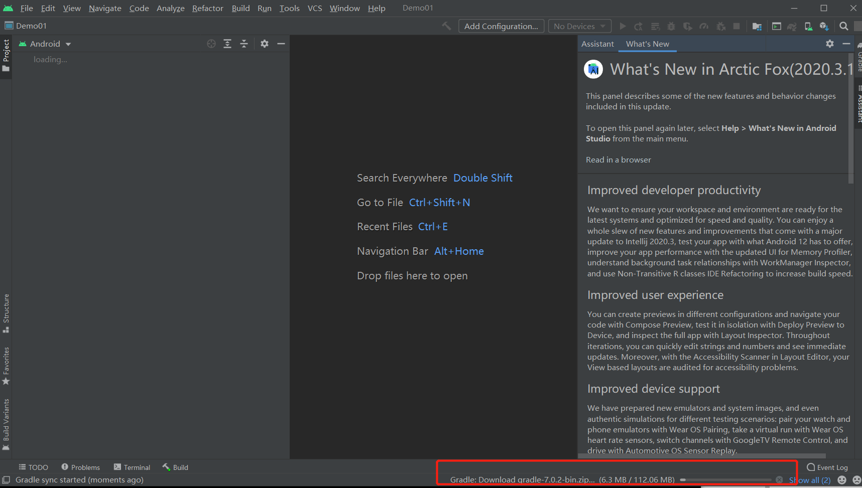862x488 pixels.
Task: Open the Navigate menu
Action: point(105,8)
